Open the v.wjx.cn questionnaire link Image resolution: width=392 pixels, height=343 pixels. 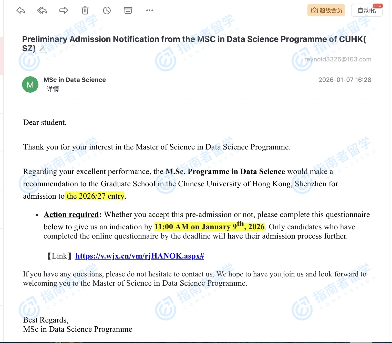(139, 256)
